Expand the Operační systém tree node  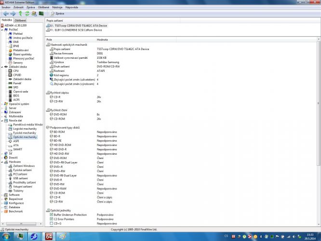(x=2, y=104)
